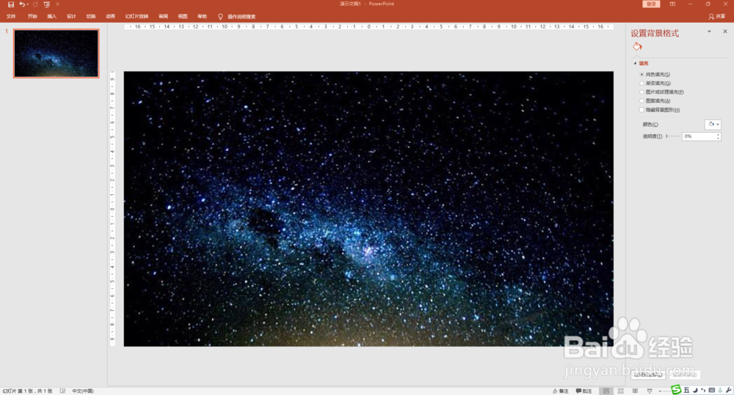Start slideshow from beginning via quick access icon
The height and width of the screenshot is (395, 734).
click(x=46, y=4)
